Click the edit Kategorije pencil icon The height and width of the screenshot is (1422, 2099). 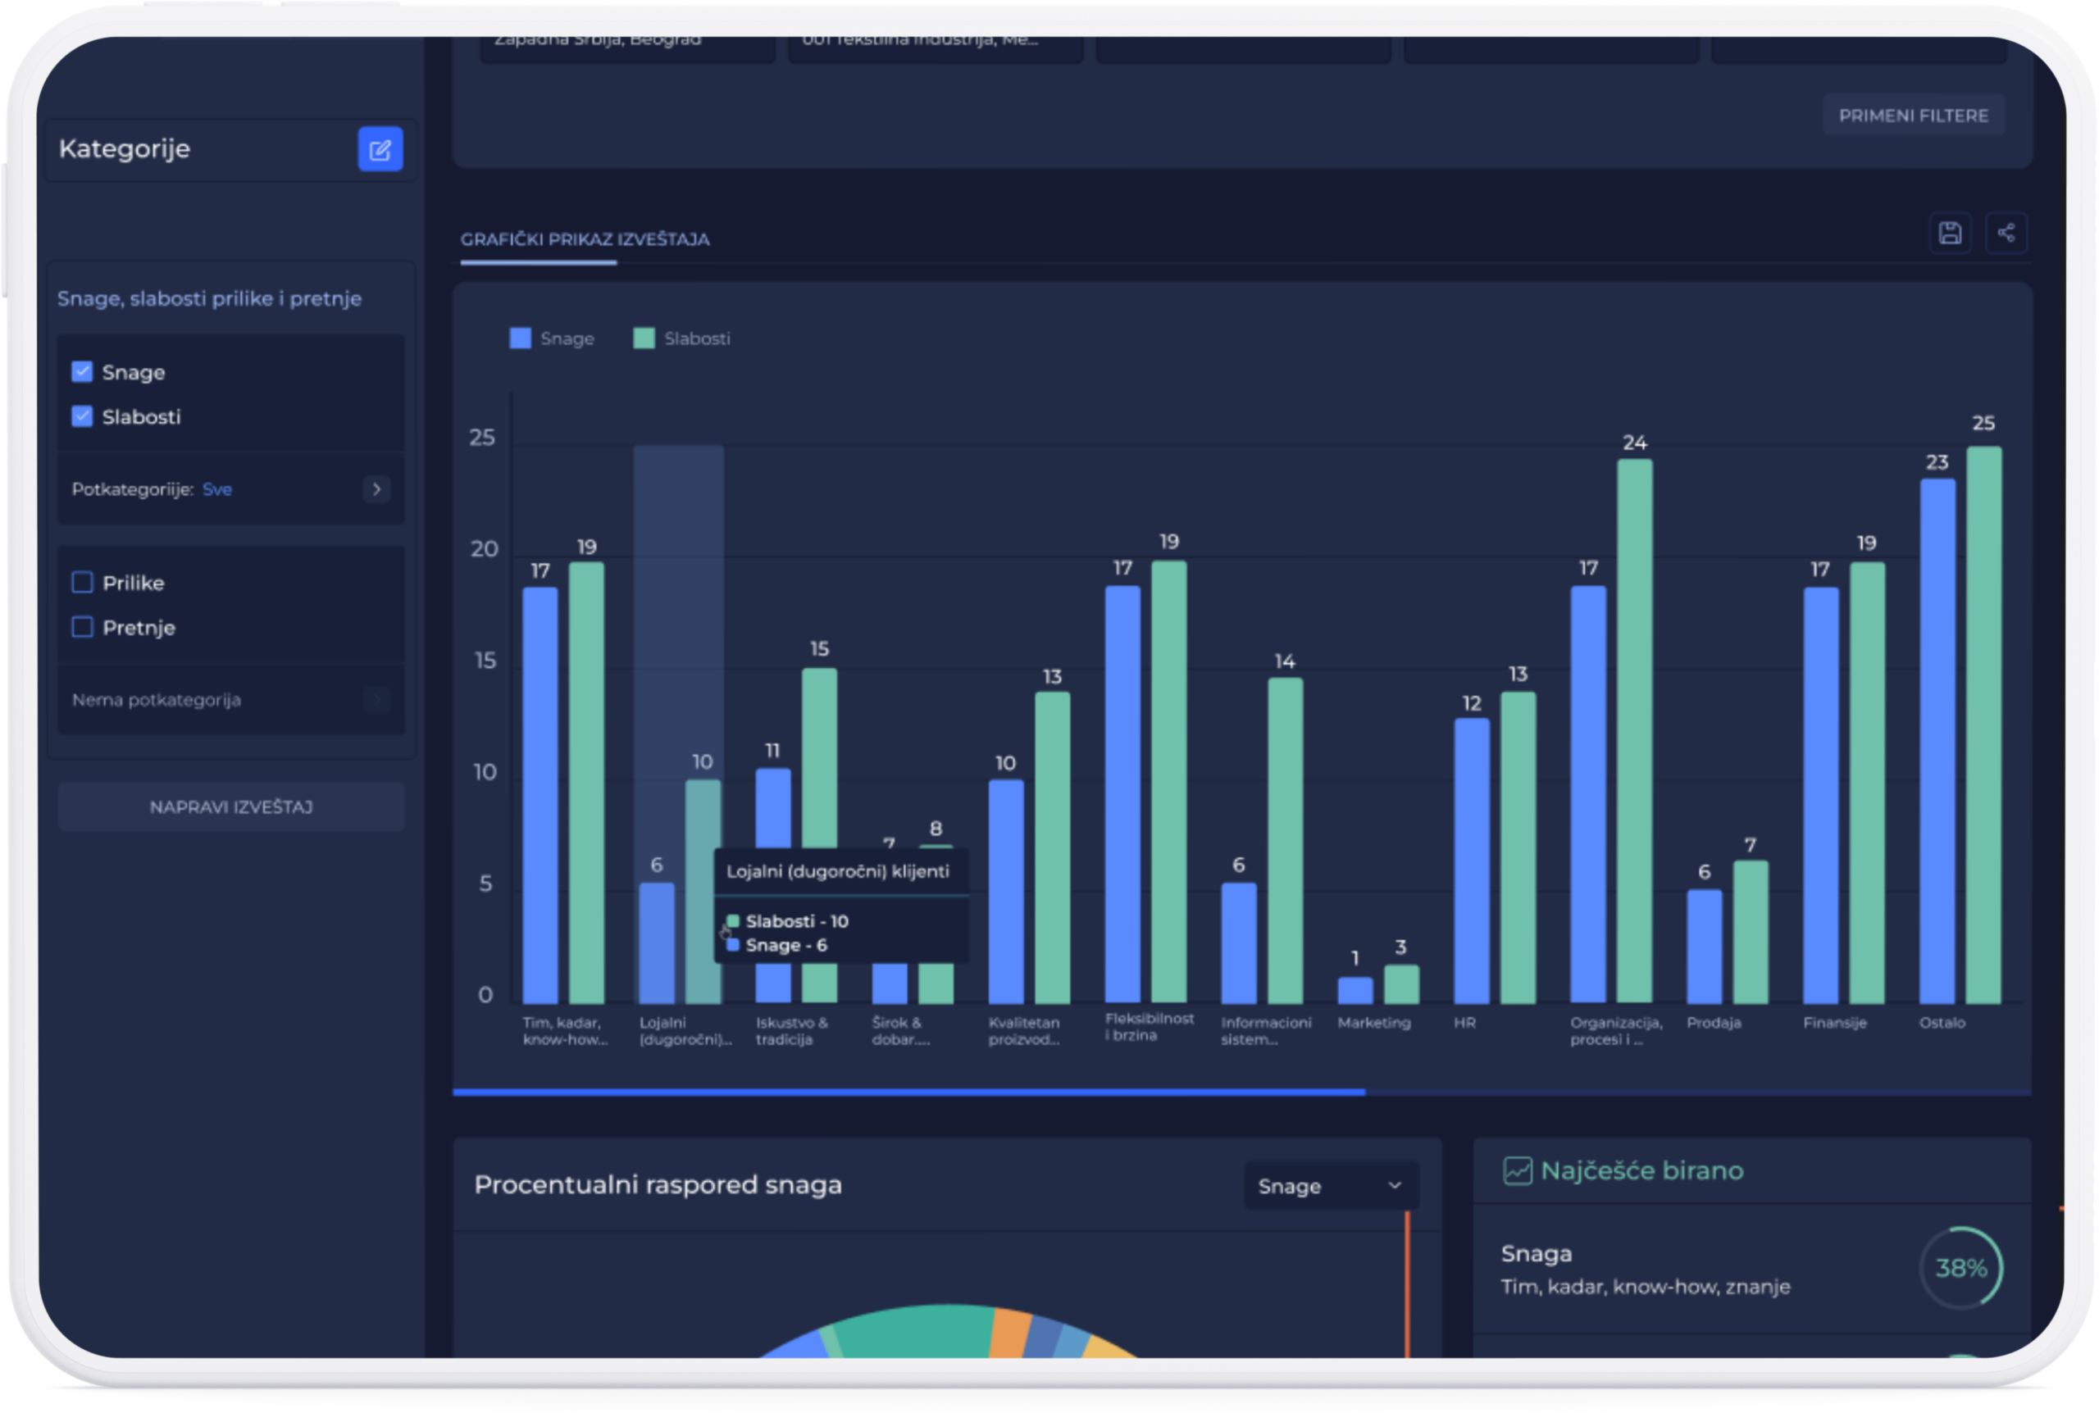[x=380, y=149]
